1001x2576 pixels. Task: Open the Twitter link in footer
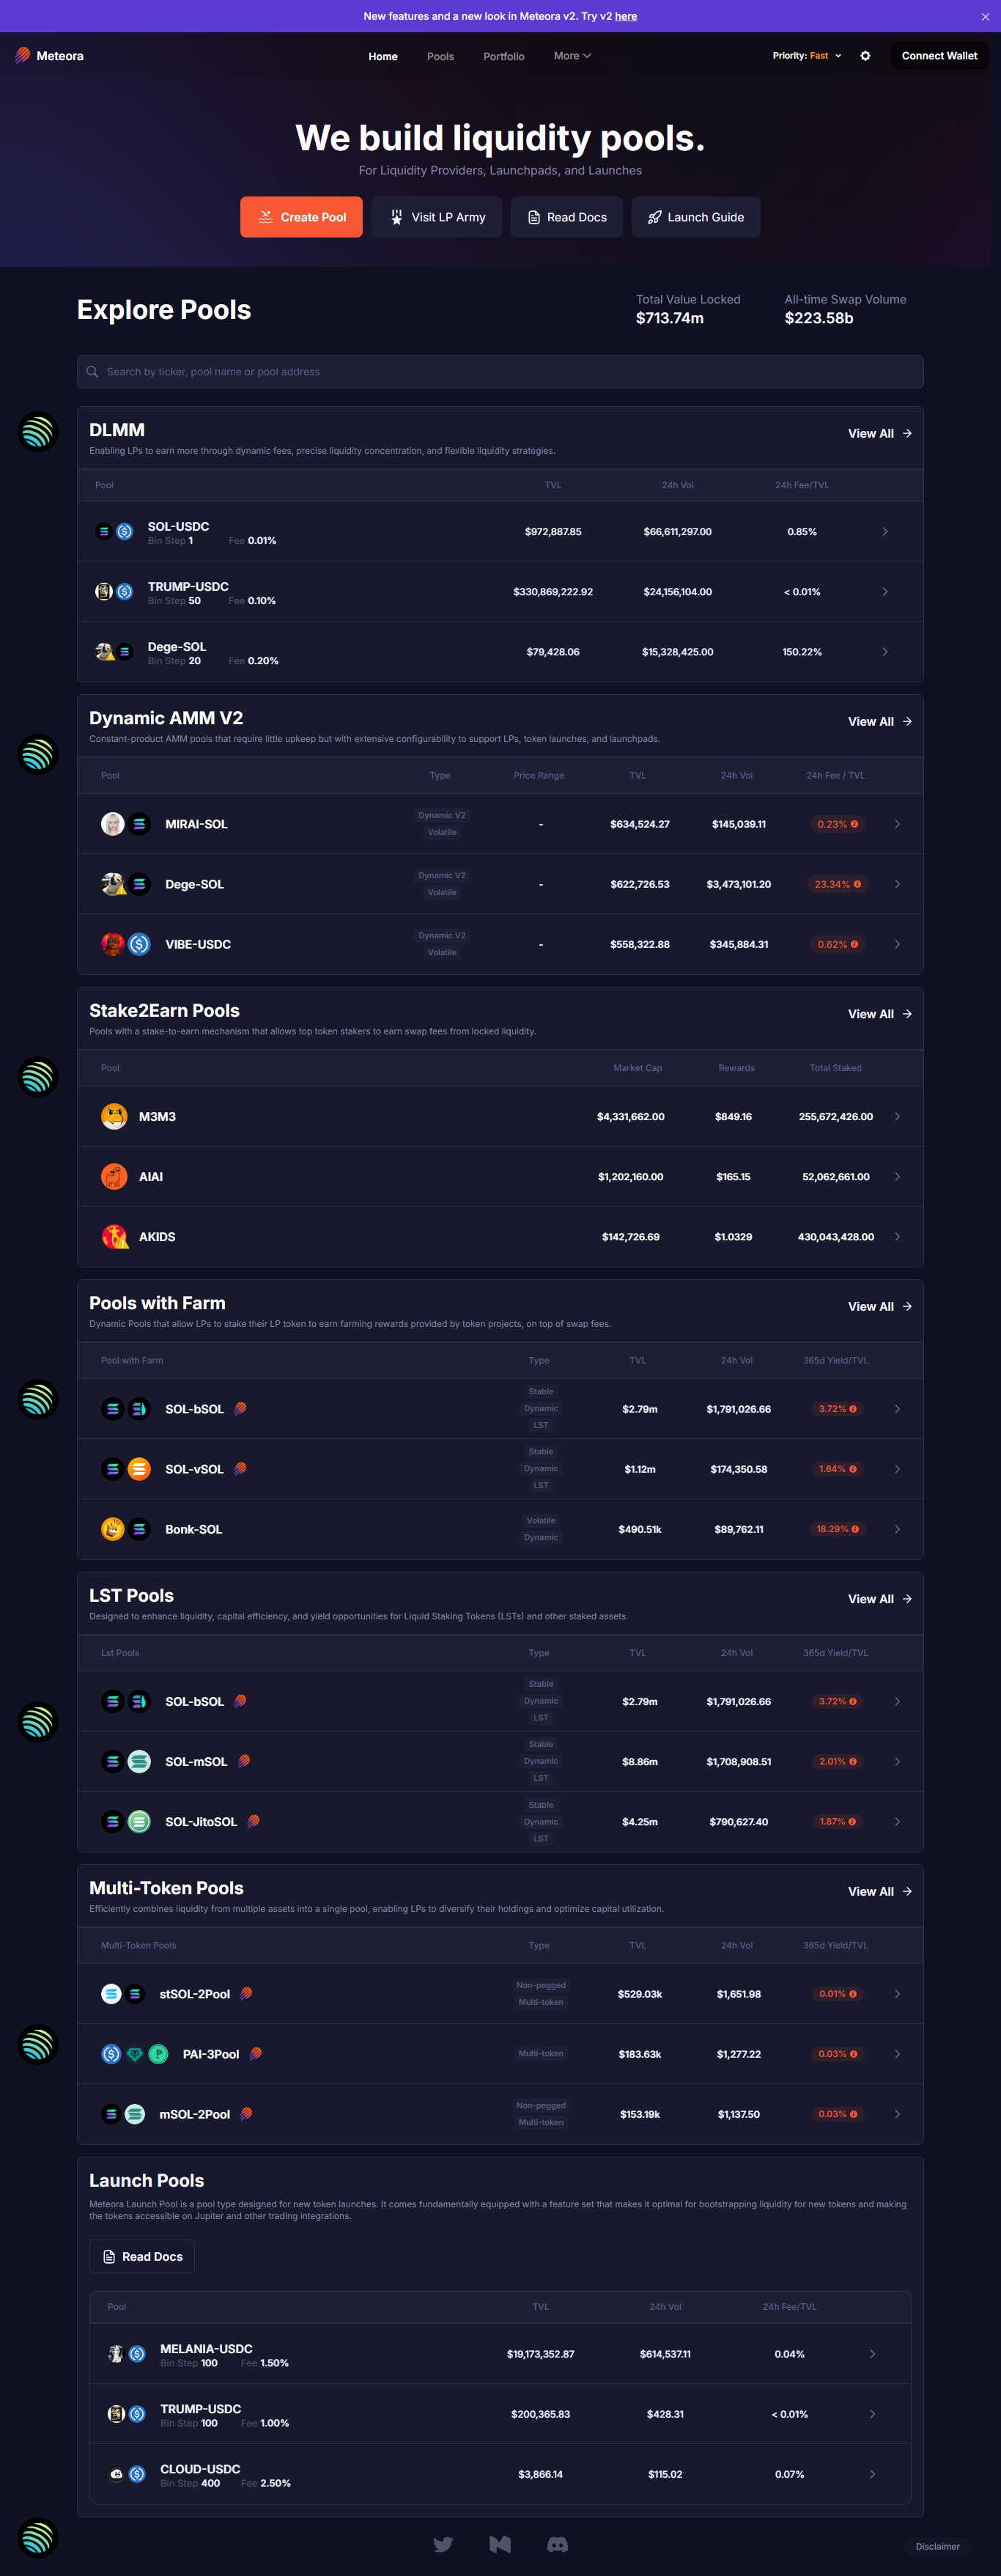[443, 2545]
